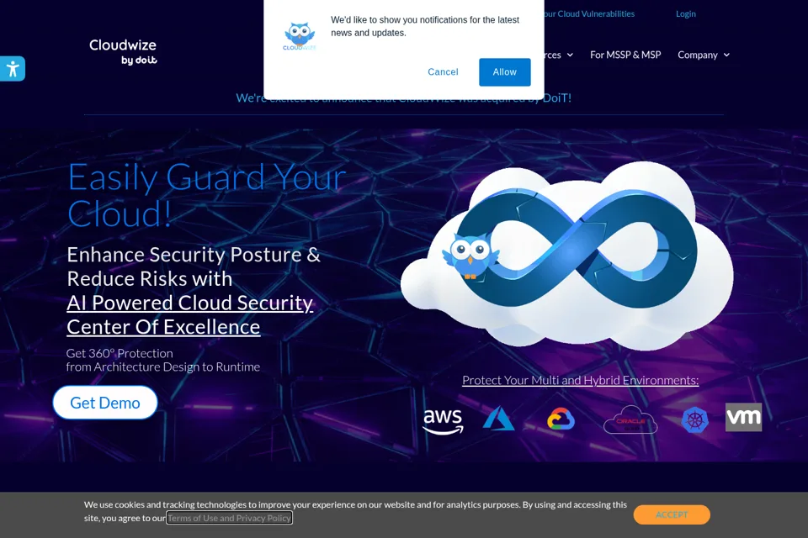Viewport: 808px width, 538px height.
Task: Click the owl mascot on the cloud
Action: pos(470,256)
